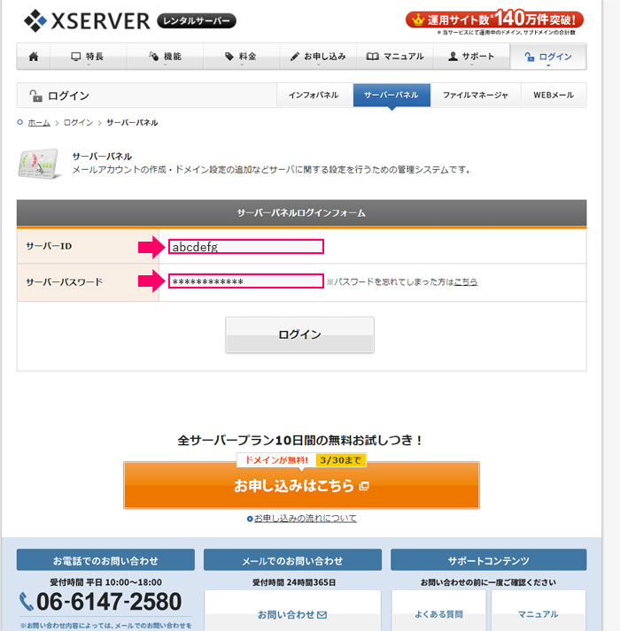The width and height of the screenshot is (620, 631).
Task: Click the tag icon beside 料金
Action: tap(229, 57)
